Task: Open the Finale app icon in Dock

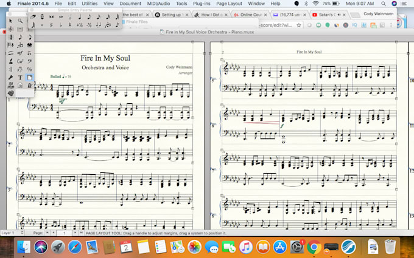Action: tap(348, 247)
